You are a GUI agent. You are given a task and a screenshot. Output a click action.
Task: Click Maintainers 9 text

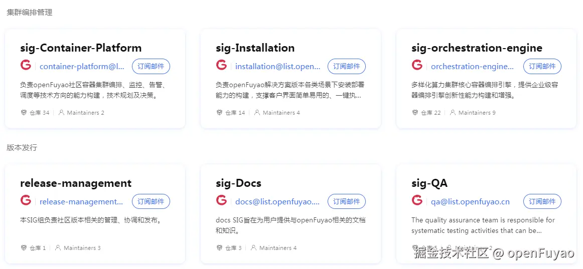tap(477, 112)
